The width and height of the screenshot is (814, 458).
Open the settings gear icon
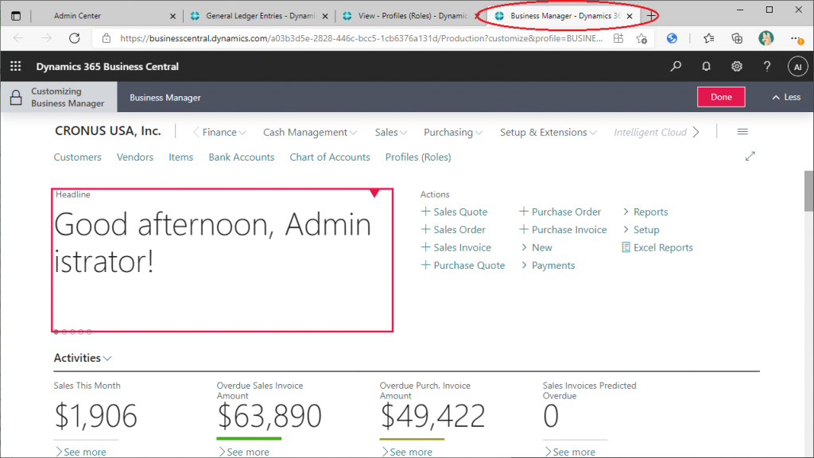coord(737,67)
